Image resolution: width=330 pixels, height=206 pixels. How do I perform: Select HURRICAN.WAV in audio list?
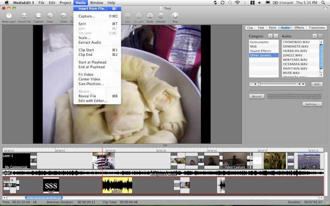(301, 51)
